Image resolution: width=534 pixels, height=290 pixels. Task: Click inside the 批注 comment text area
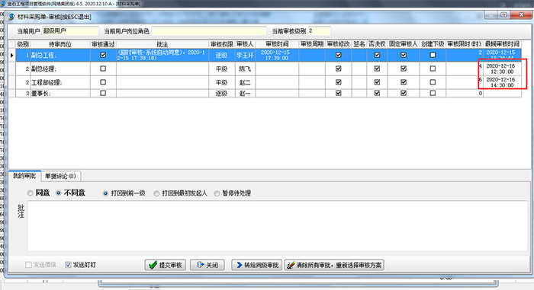coord(278,226)
